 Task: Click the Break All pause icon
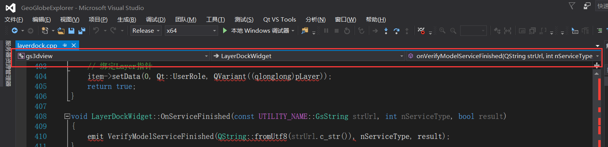[326, 31]
